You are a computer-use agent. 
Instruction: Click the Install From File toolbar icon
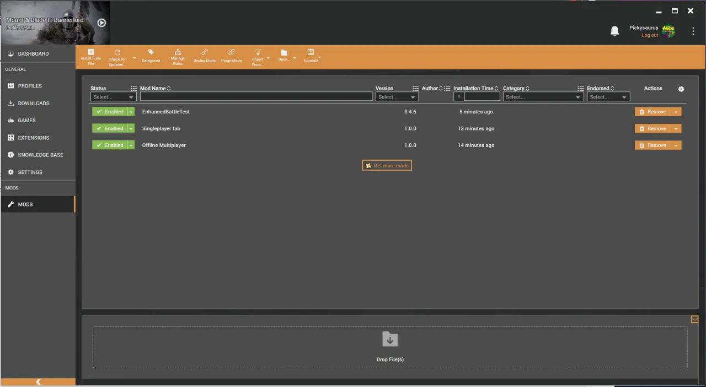[x=90, y=56]
